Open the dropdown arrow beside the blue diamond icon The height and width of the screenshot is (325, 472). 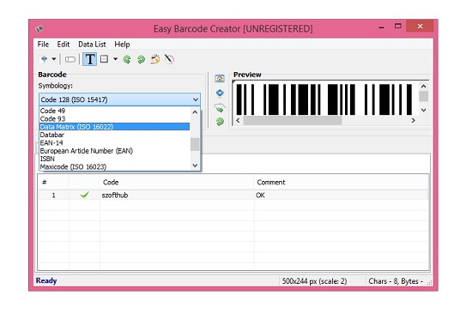(54, 59)
